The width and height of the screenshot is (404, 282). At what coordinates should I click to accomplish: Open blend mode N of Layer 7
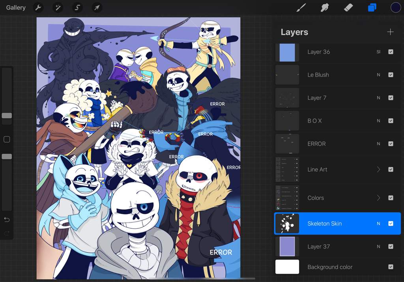[378, 97]
